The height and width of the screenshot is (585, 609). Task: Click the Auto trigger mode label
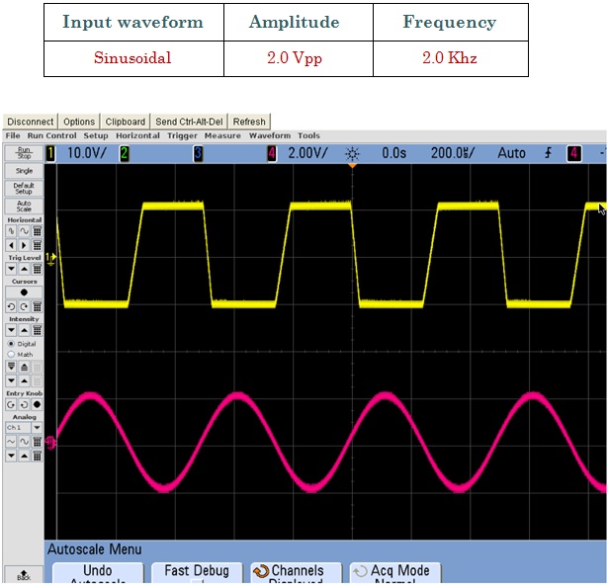[511, 153]
